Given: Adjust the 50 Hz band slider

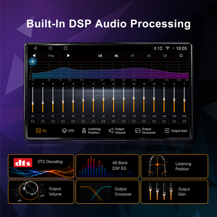Looking at the screenshot, I should click(x=73, y=99).
